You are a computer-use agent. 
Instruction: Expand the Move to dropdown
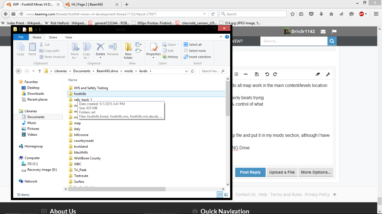(75, 56)
